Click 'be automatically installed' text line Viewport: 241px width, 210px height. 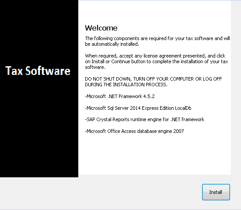112,44
